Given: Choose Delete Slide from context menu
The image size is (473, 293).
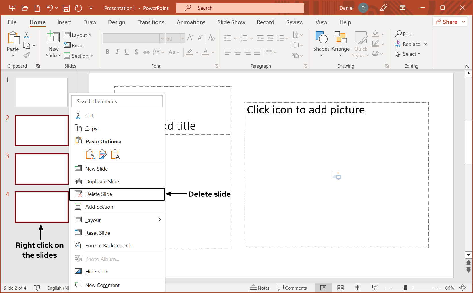Looking at the screenshot, I should pyautogui.click(x=99, y=194).
